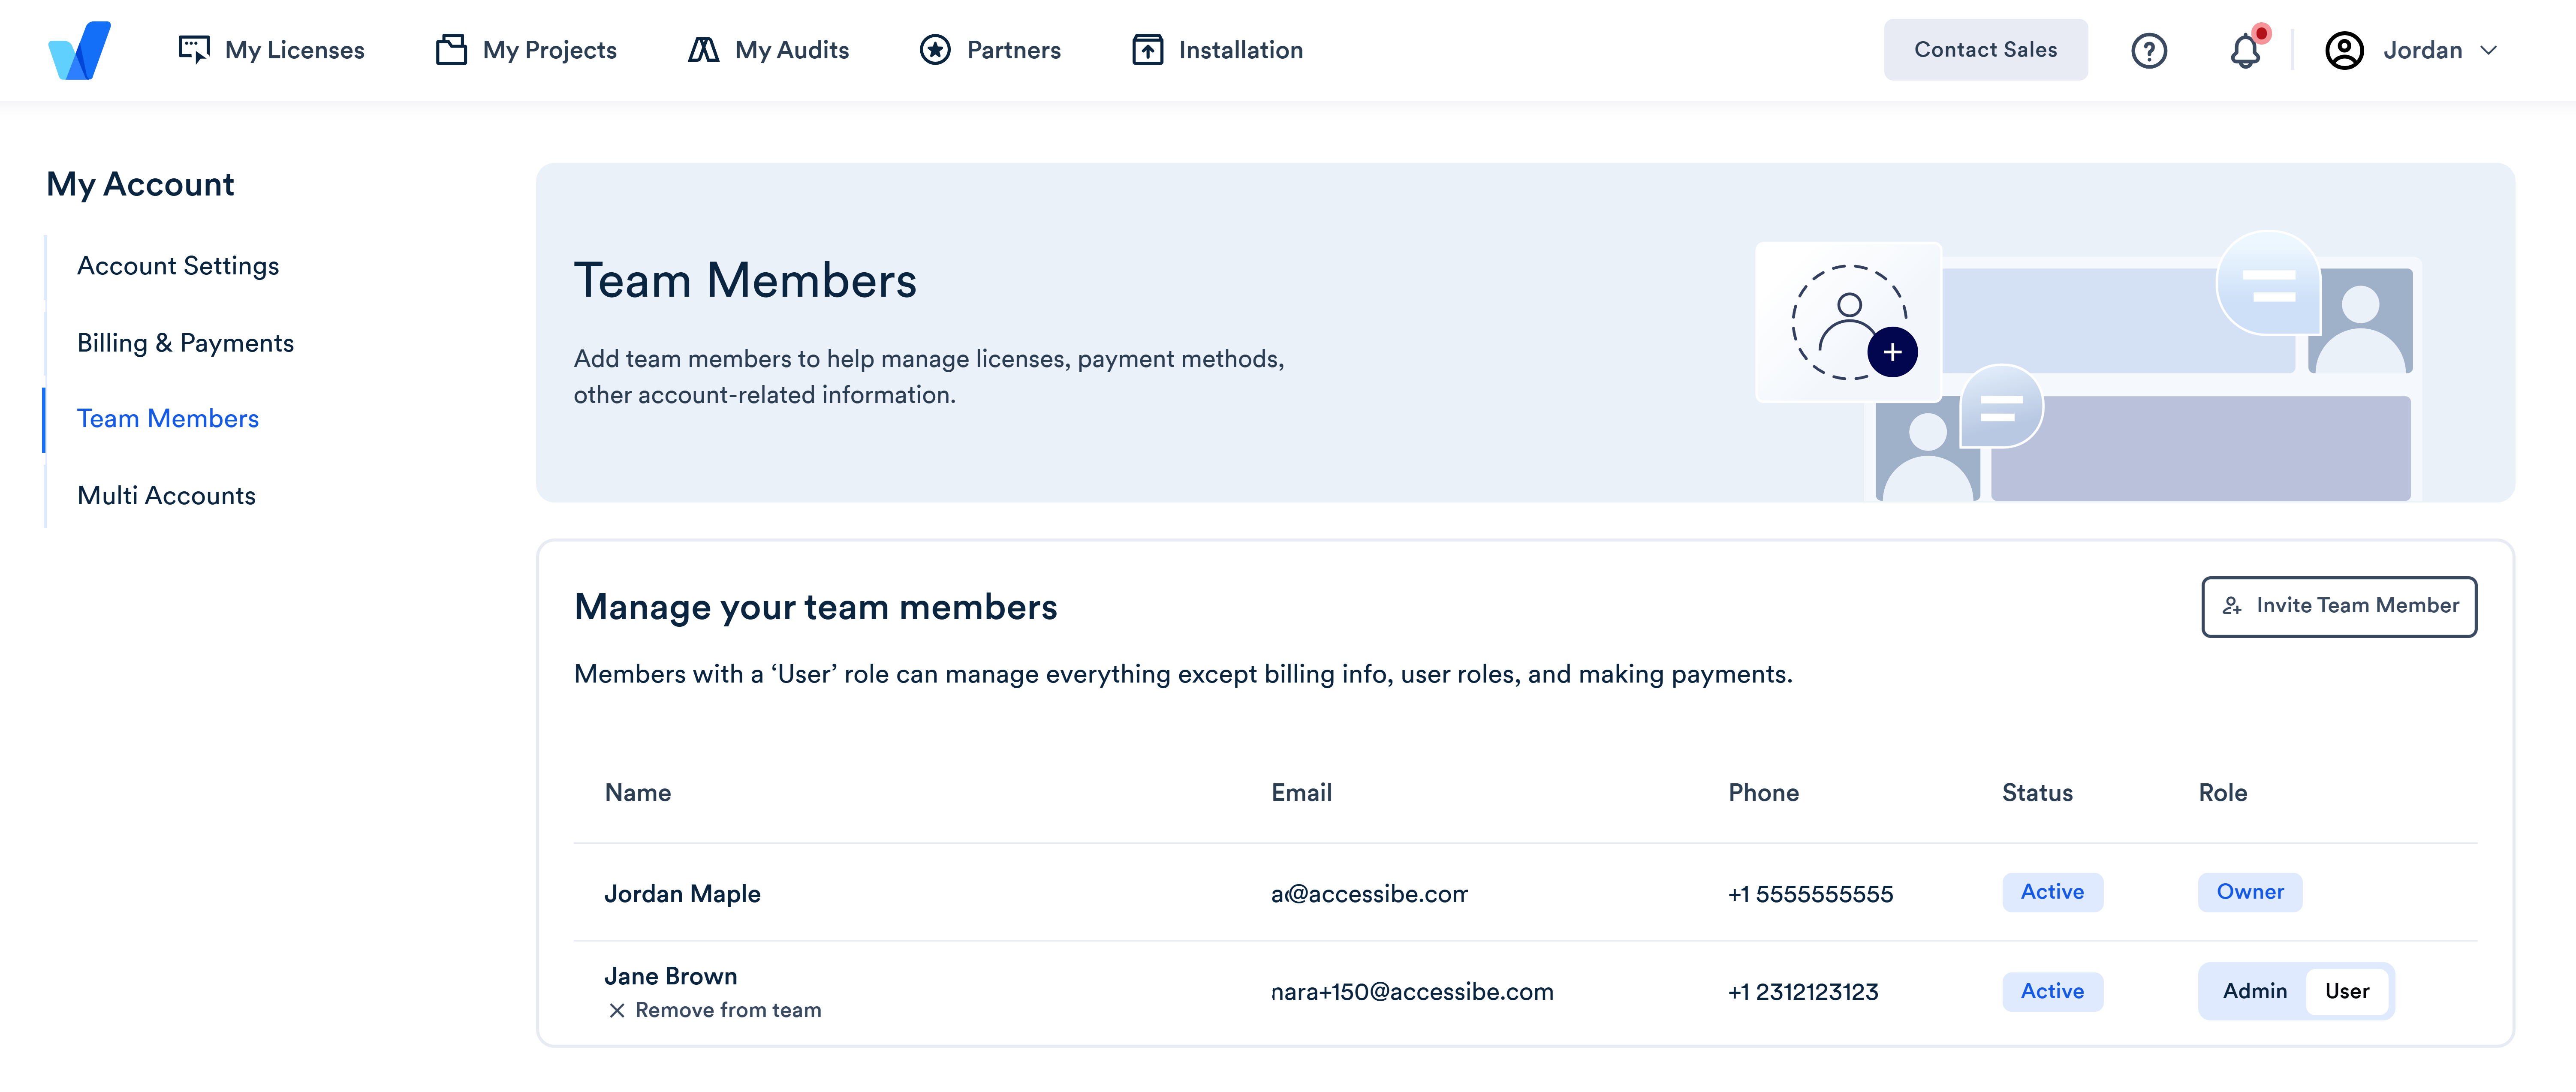Go to Billing & Payments section

pyautogui.click(x=185, y=342)
